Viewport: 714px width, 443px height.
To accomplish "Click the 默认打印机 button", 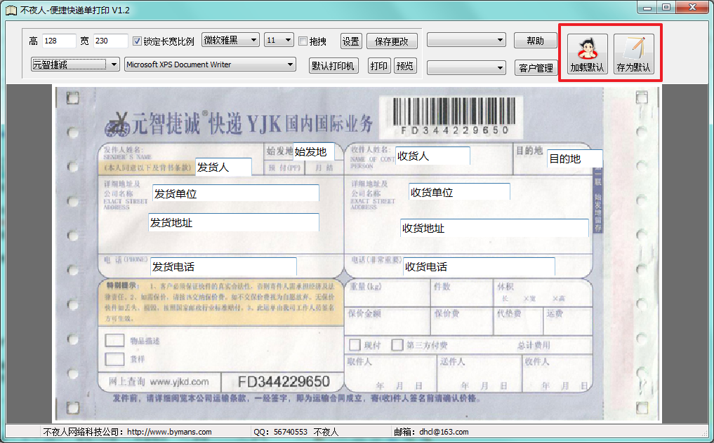I will (333, 66).
